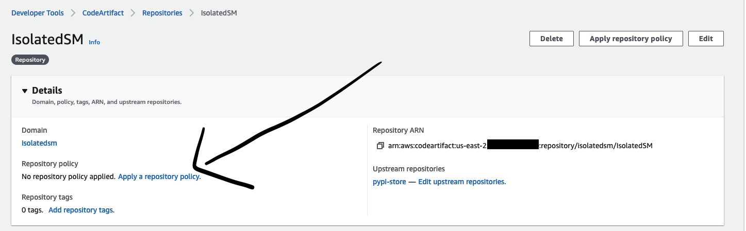The image size is (746, 231).
Task: Click 'Apply a repository policy.' link
Action: coord(159,176)
